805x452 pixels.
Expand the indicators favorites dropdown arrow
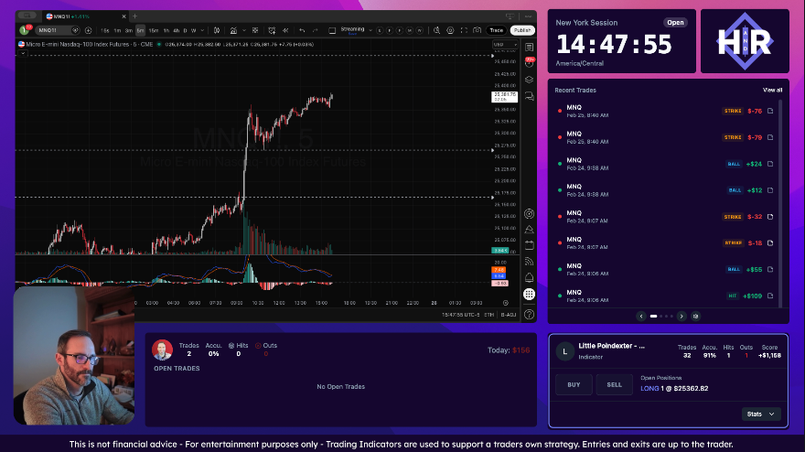pyautogui.click(x=244, y=30)
